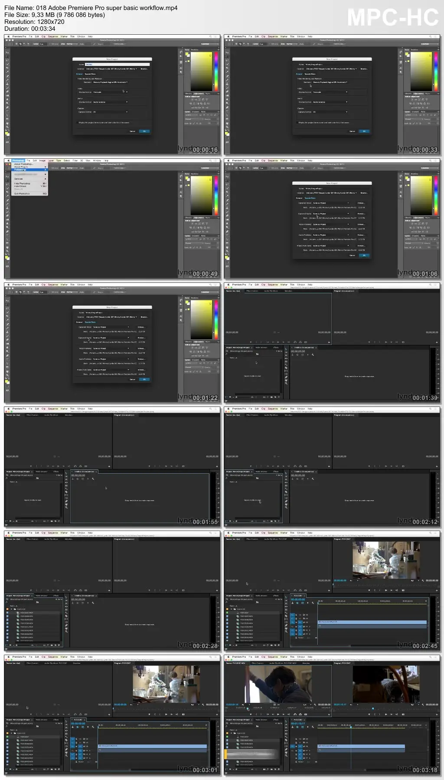Click Cancel in the 00:01:06 New Project dialog
Viewport: 444px width, 780px height.
pyautogui.click(x=352, y=255)
